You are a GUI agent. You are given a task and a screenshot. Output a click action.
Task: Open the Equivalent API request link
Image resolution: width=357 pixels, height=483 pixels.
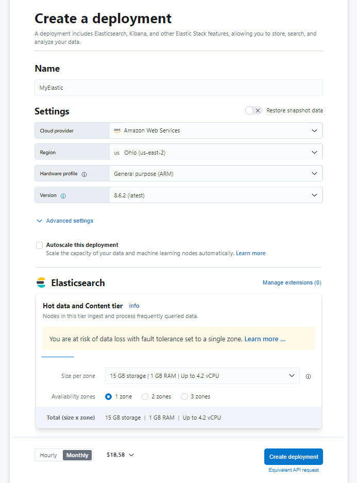[x=293, y=470]
